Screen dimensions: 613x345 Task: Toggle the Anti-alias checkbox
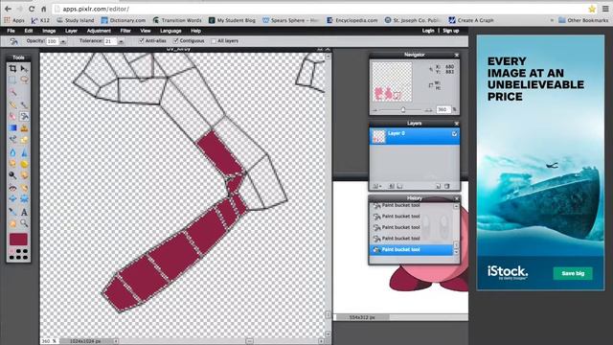(x=141, y=40)
